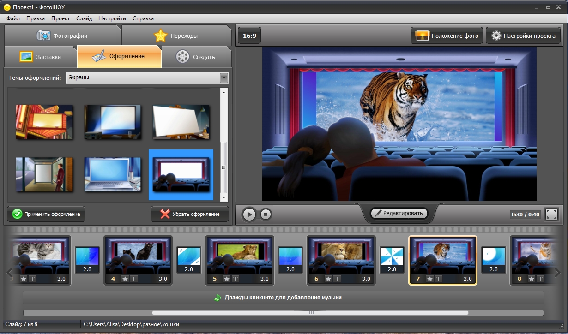This screenshot has width=568, height=334.
Task: Click the Редактировать edit button
Action: pos(399,213)
